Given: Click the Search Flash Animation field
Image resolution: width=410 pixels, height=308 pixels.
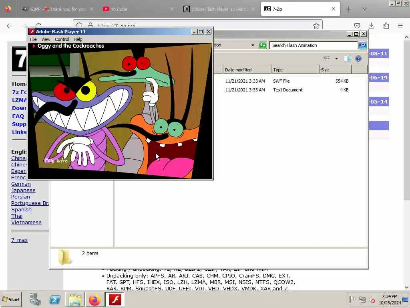Looking at the screenshot, I should 314,45.
